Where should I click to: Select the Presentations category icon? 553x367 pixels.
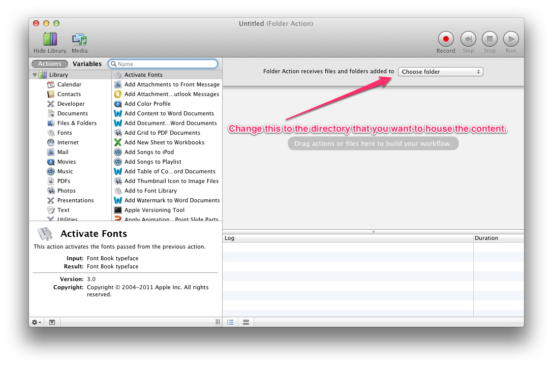(51, 200)
